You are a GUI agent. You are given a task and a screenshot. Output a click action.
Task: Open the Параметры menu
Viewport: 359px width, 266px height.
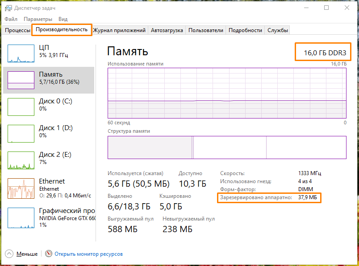(38, 19)
